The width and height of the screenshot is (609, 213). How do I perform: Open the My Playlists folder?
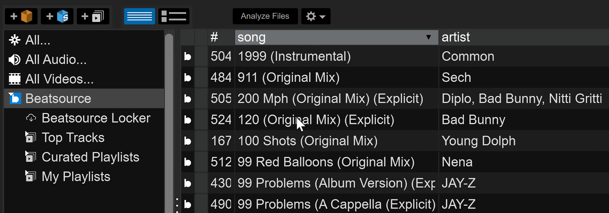click(x=76, y=177)
